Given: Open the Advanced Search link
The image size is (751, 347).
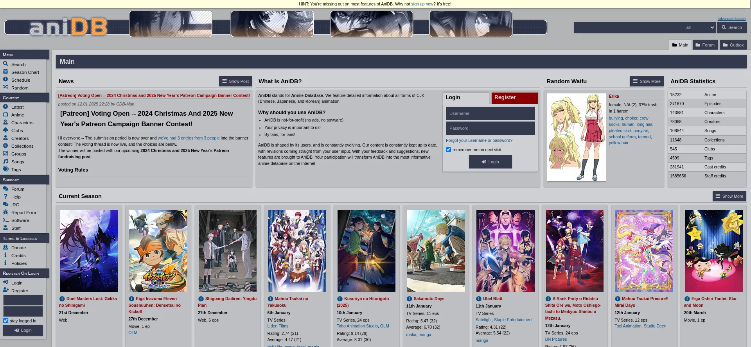Looking at the screenshot, I should 731,19.
